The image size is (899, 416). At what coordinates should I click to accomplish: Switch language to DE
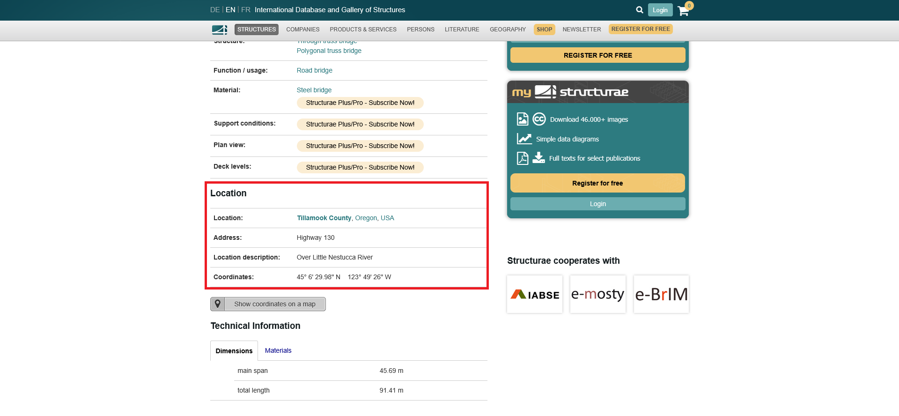(x=215, y=10)
